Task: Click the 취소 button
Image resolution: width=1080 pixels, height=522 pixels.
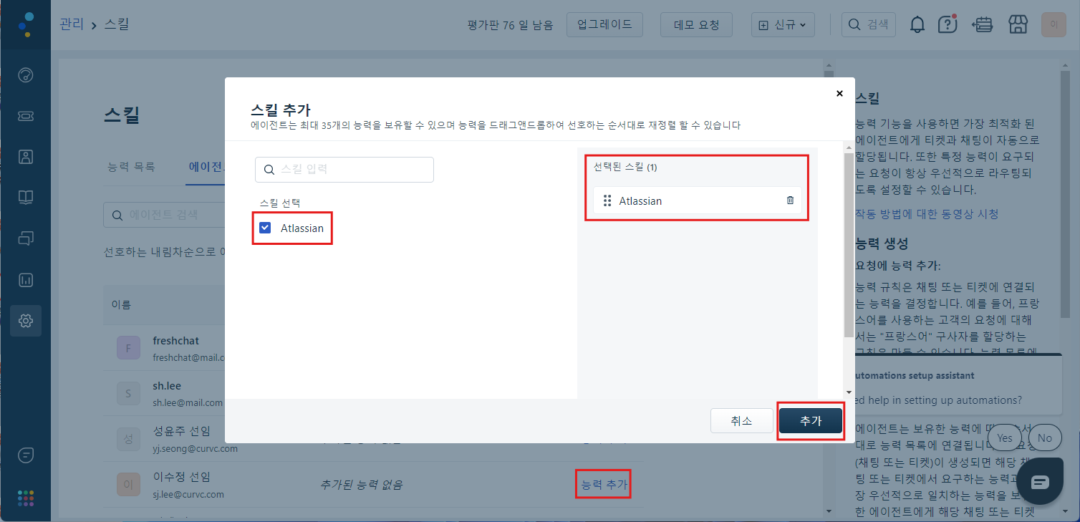Action: pyautogui.click(x=741, y=421)
